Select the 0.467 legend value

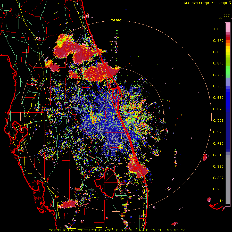(x=218, y=144)
